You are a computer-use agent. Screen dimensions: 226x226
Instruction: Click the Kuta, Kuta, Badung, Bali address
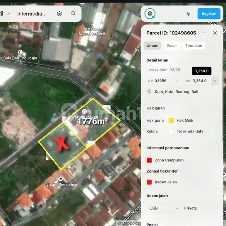[176, 92]
